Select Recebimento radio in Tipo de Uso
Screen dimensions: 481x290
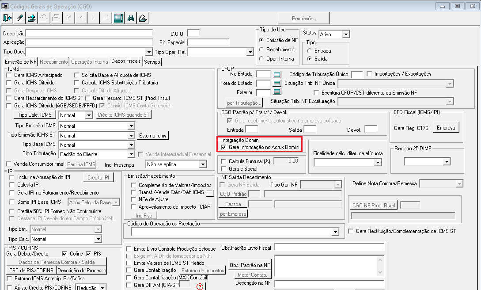point(261,50)
